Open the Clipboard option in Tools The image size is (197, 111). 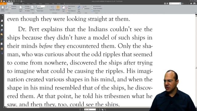13,9
